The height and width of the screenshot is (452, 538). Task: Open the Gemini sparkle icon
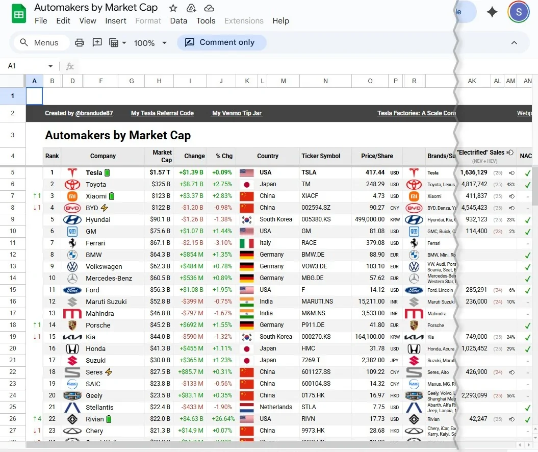tap(492, 12)
